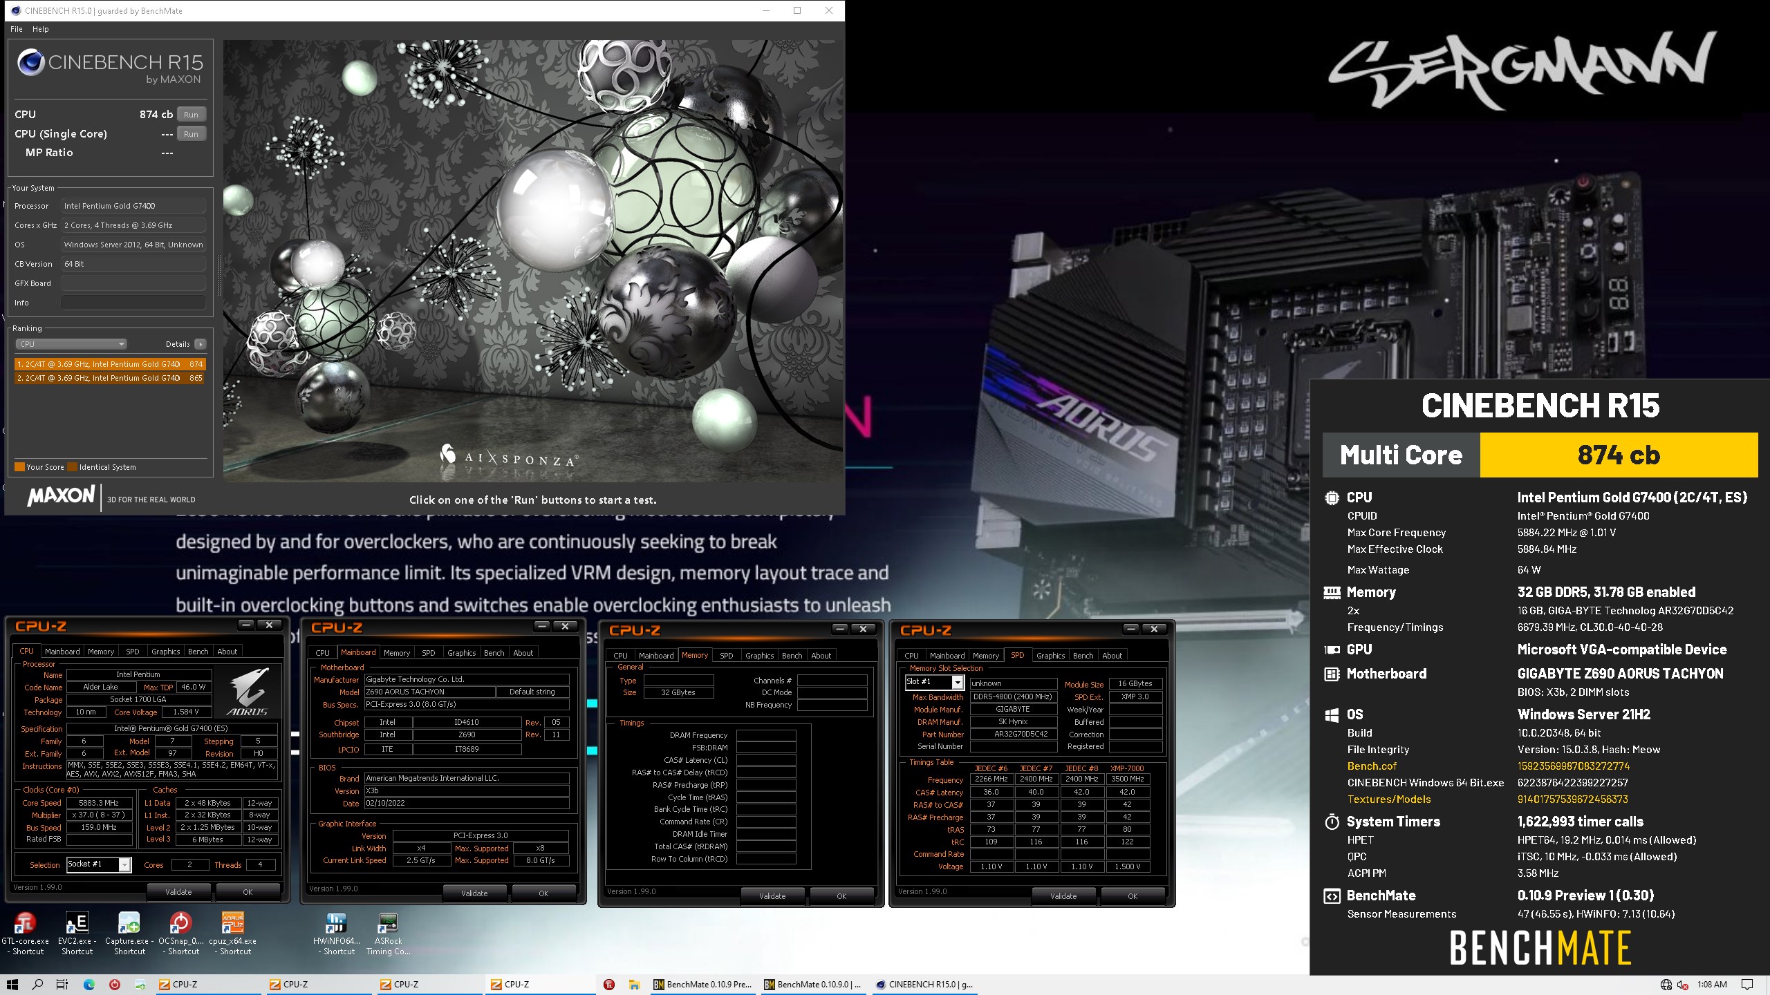Switch to Graphics tab in SPD CPU-Z window
Screen dimensions: 1770x995
[x=1050, y=656]
